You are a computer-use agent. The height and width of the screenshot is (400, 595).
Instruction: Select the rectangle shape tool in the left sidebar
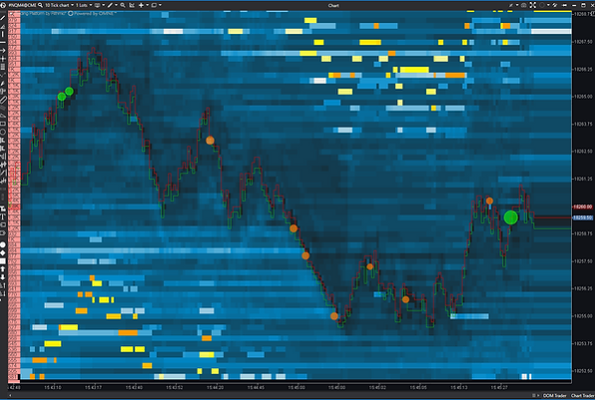[x=3, y=124]
